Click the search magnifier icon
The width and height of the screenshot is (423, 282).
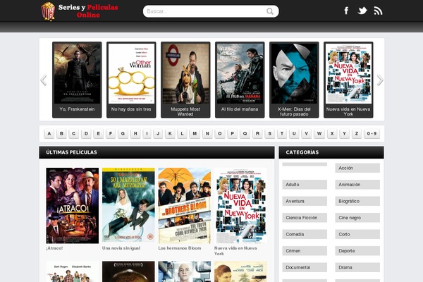(270, 11)
